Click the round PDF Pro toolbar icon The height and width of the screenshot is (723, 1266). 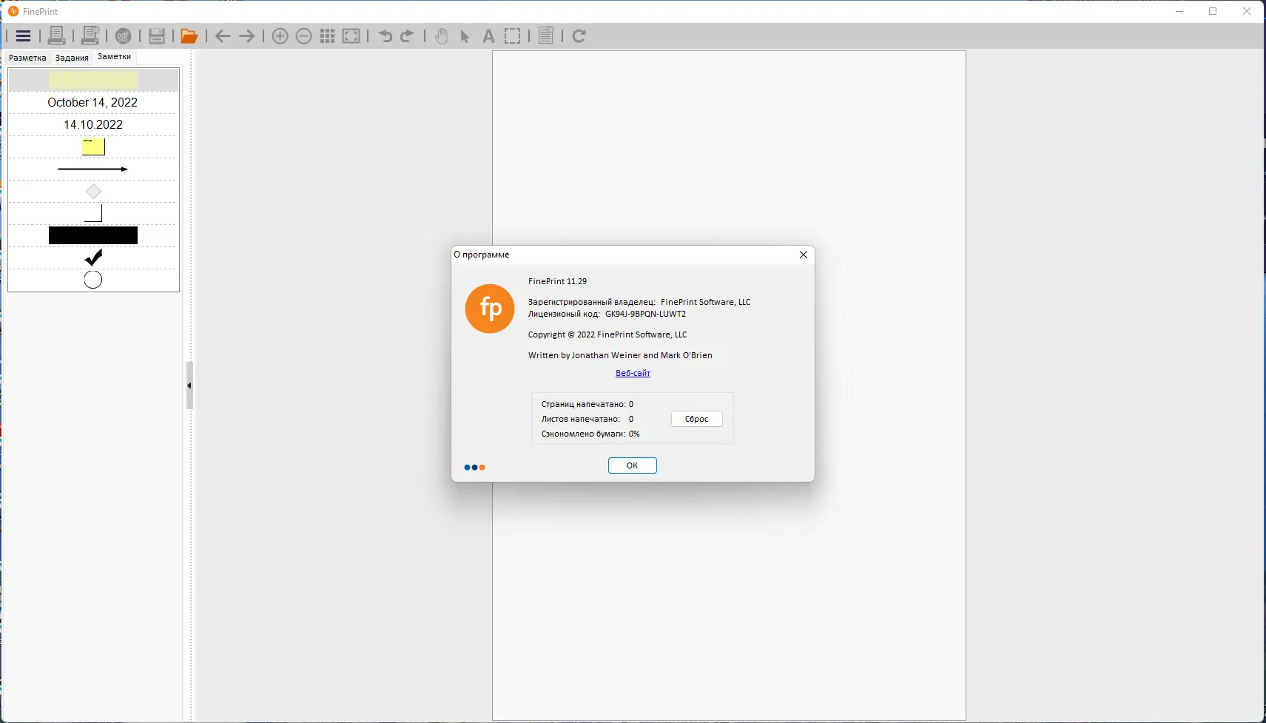tap(124, 36)
